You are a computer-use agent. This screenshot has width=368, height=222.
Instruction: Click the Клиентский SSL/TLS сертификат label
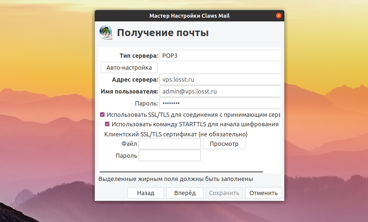click(176, 134)
